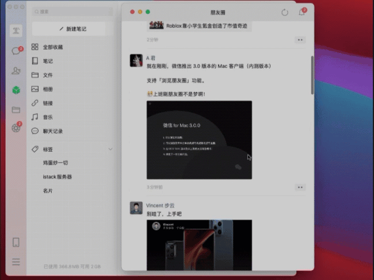This screenshot has width=374, height=280.
Task: Open the phone icon at sidebar bottom
Action: pyautogui.click(x=16, y=242)
